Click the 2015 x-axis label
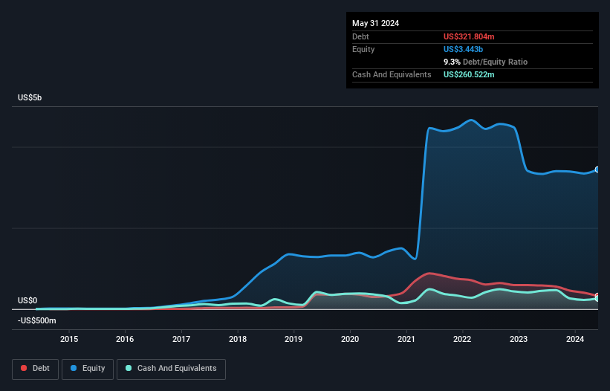This screenshot has height=391, width=610. click(69, 339)
